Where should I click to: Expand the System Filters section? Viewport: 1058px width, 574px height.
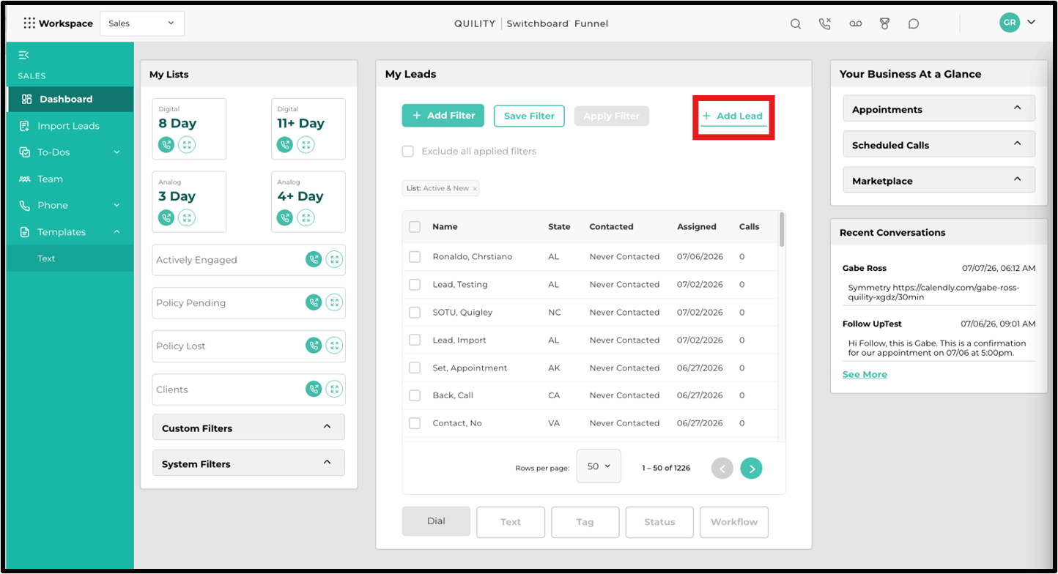(x=248, y=463)
